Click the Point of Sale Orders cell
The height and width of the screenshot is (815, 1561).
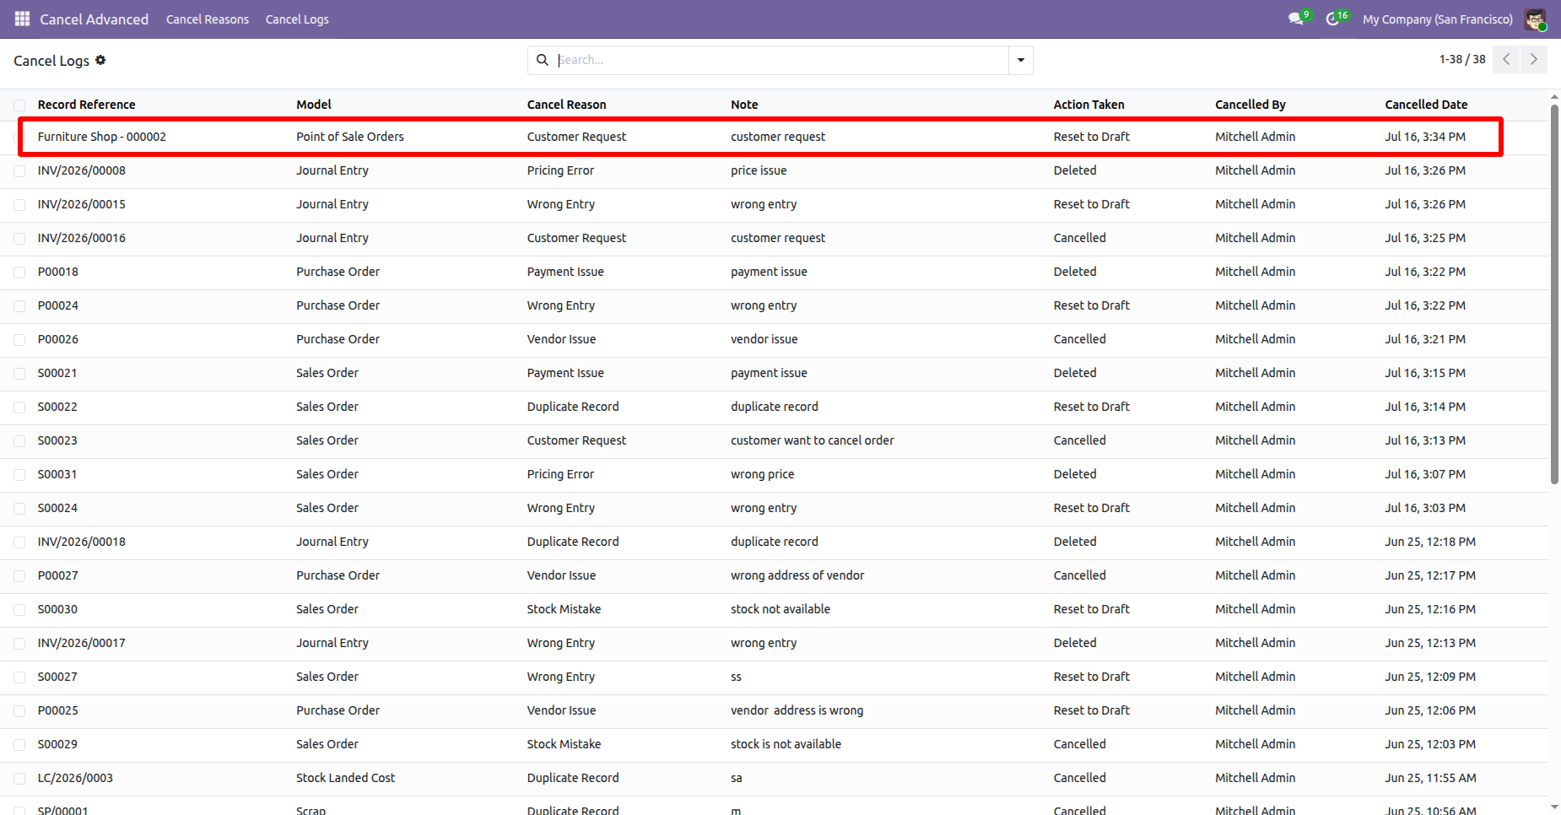pyautogui.click(x=350, y=137)
